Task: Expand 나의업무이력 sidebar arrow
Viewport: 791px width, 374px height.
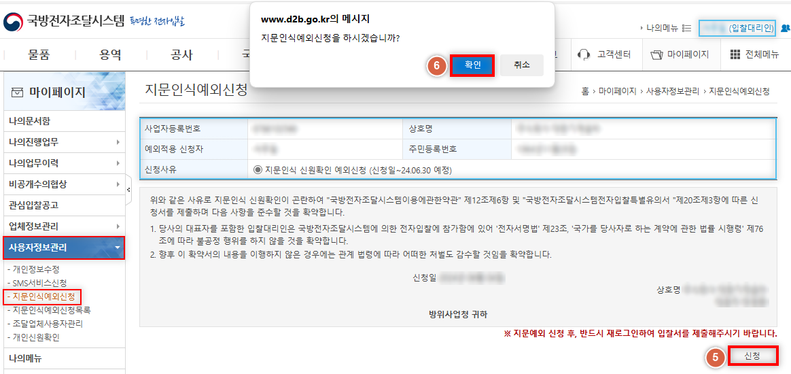Action: pos(118,163)
